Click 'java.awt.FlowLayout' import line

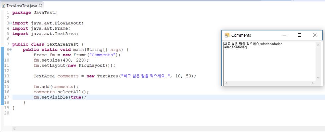click(48, 23)
